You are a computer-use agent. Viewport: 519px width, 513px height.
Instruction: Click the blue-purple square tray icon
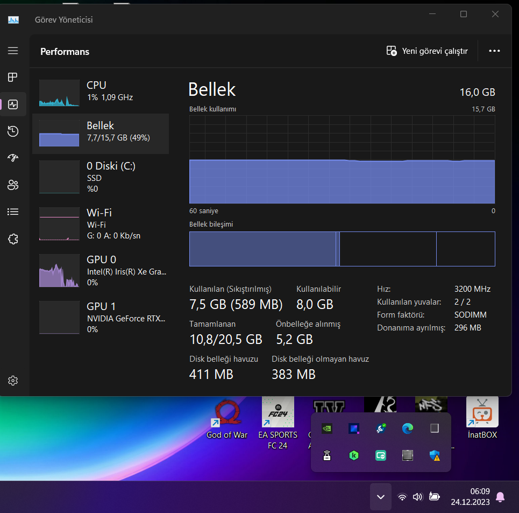click(x=354, y=428)
